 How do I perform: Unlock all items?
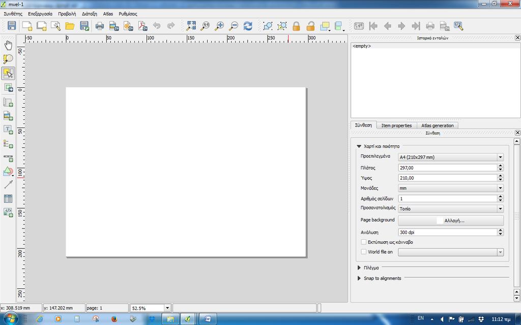(x=310, y=26)
